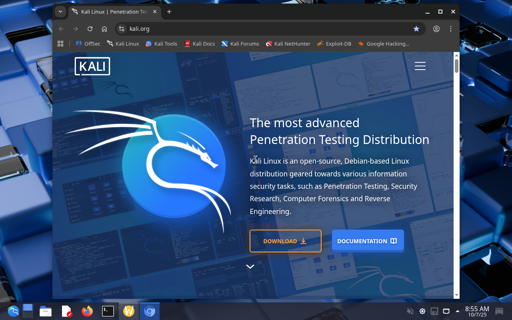The height and width of the screenshot is (320, 512).
Task: Expand the tab search dropdown arrow
Action: [60, 12]
